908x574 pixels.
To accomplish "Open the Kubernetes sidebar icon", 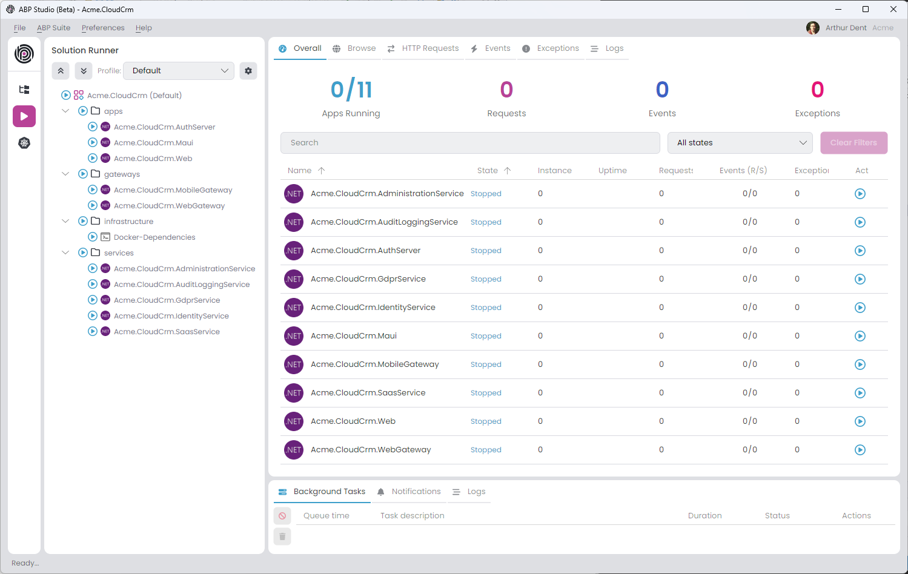I will point(24,143).
